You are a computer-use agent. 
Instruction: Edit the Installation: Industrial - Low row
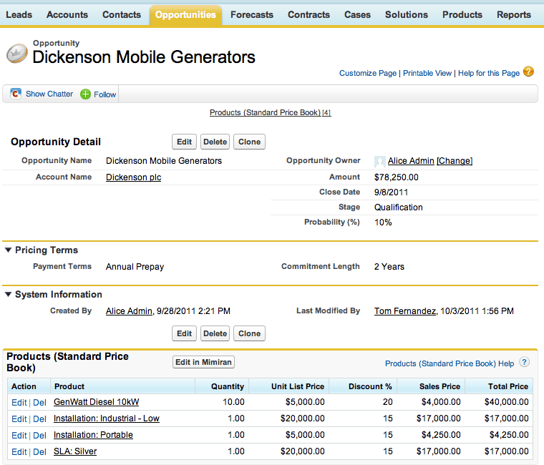[x=19, y=419]
